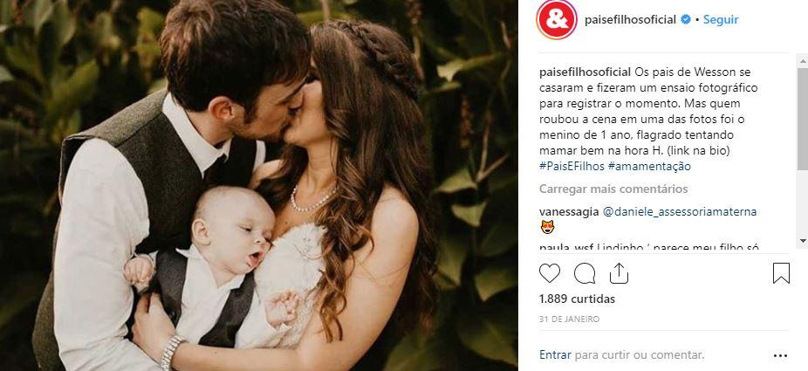Open the three-dot more options menu
The image size is (808, 371).
[781, 355]
